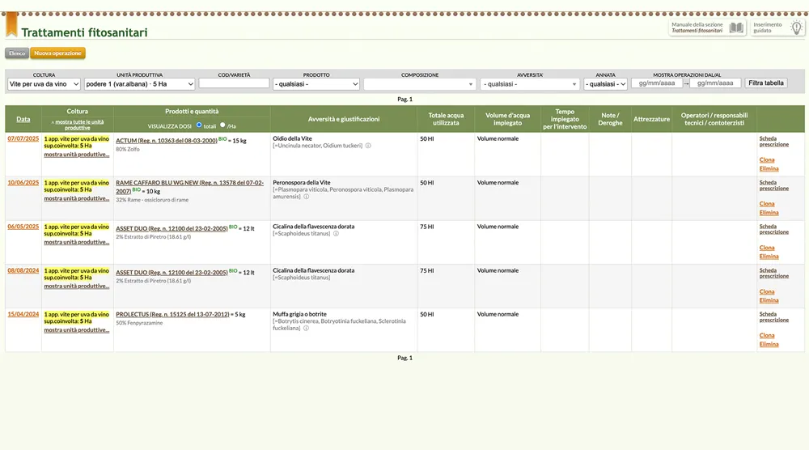The width and height of the screenshot is (809, 450).
Task: Click info icon after Plasmopara amurensis
Action: point(306,197)
